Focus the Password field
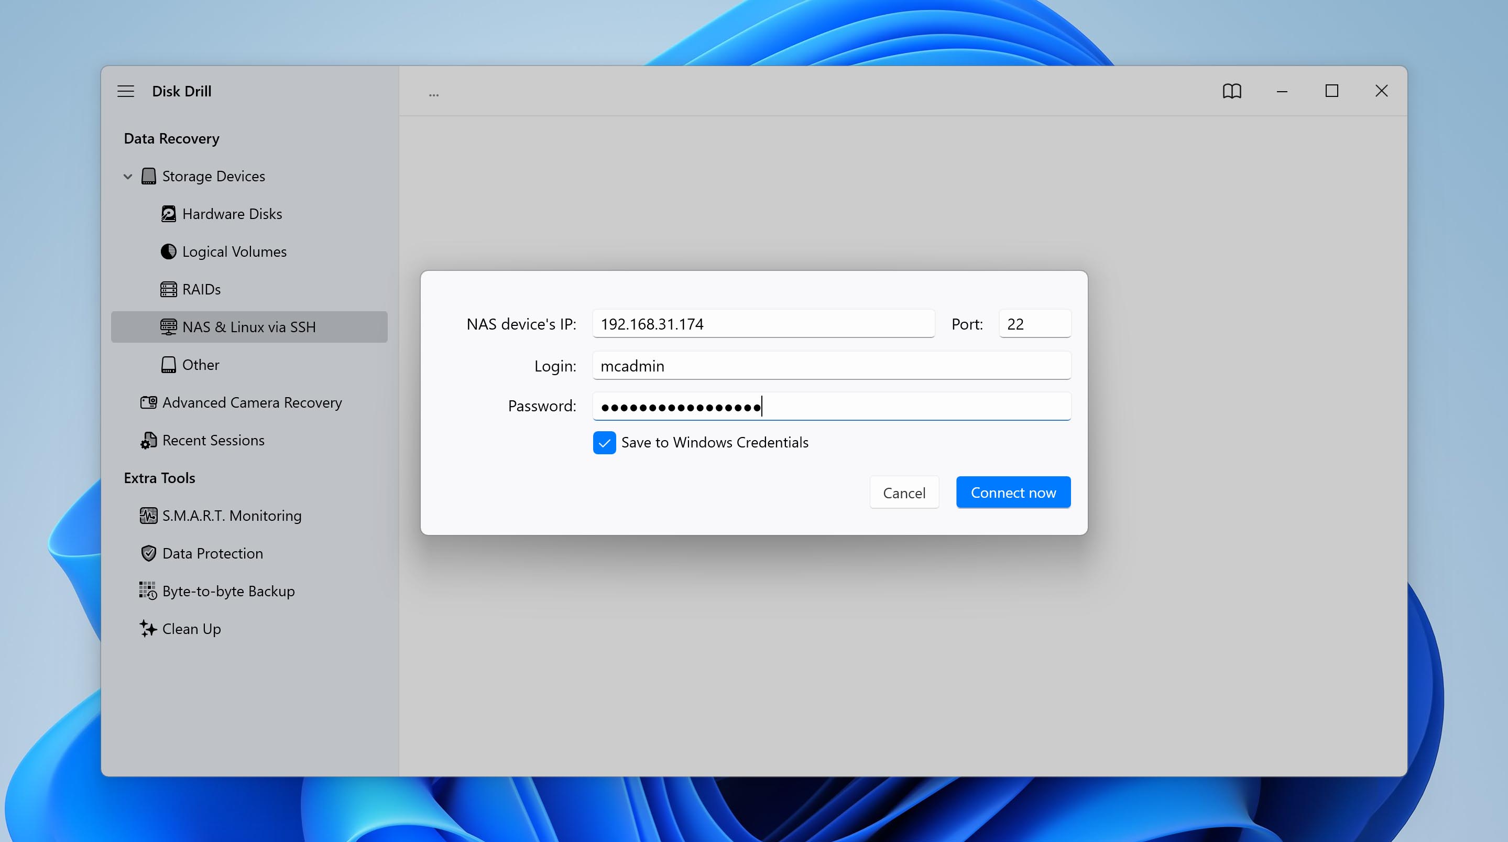The image size is (1508, 842). (832, 407)
